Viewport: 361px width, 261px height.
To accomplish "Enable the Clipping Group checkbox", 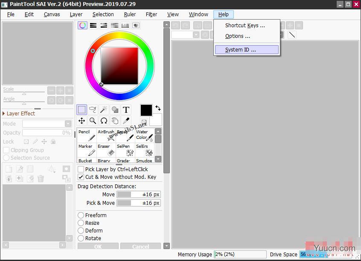I will point(6,150).
